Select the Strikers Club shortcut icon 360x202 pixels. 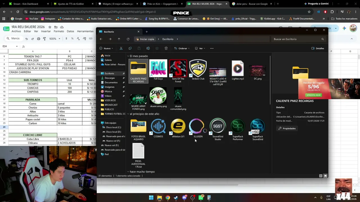pos(198,68)
